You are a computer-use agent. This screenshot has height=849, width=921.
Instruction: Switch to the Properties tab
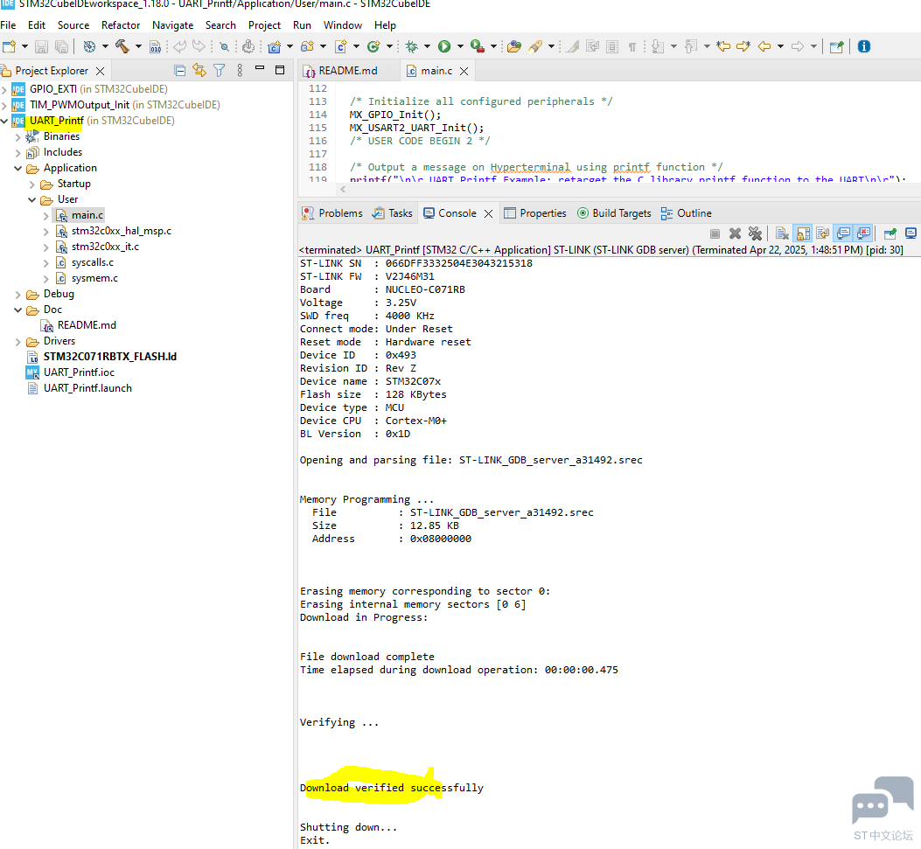point(535,213)
